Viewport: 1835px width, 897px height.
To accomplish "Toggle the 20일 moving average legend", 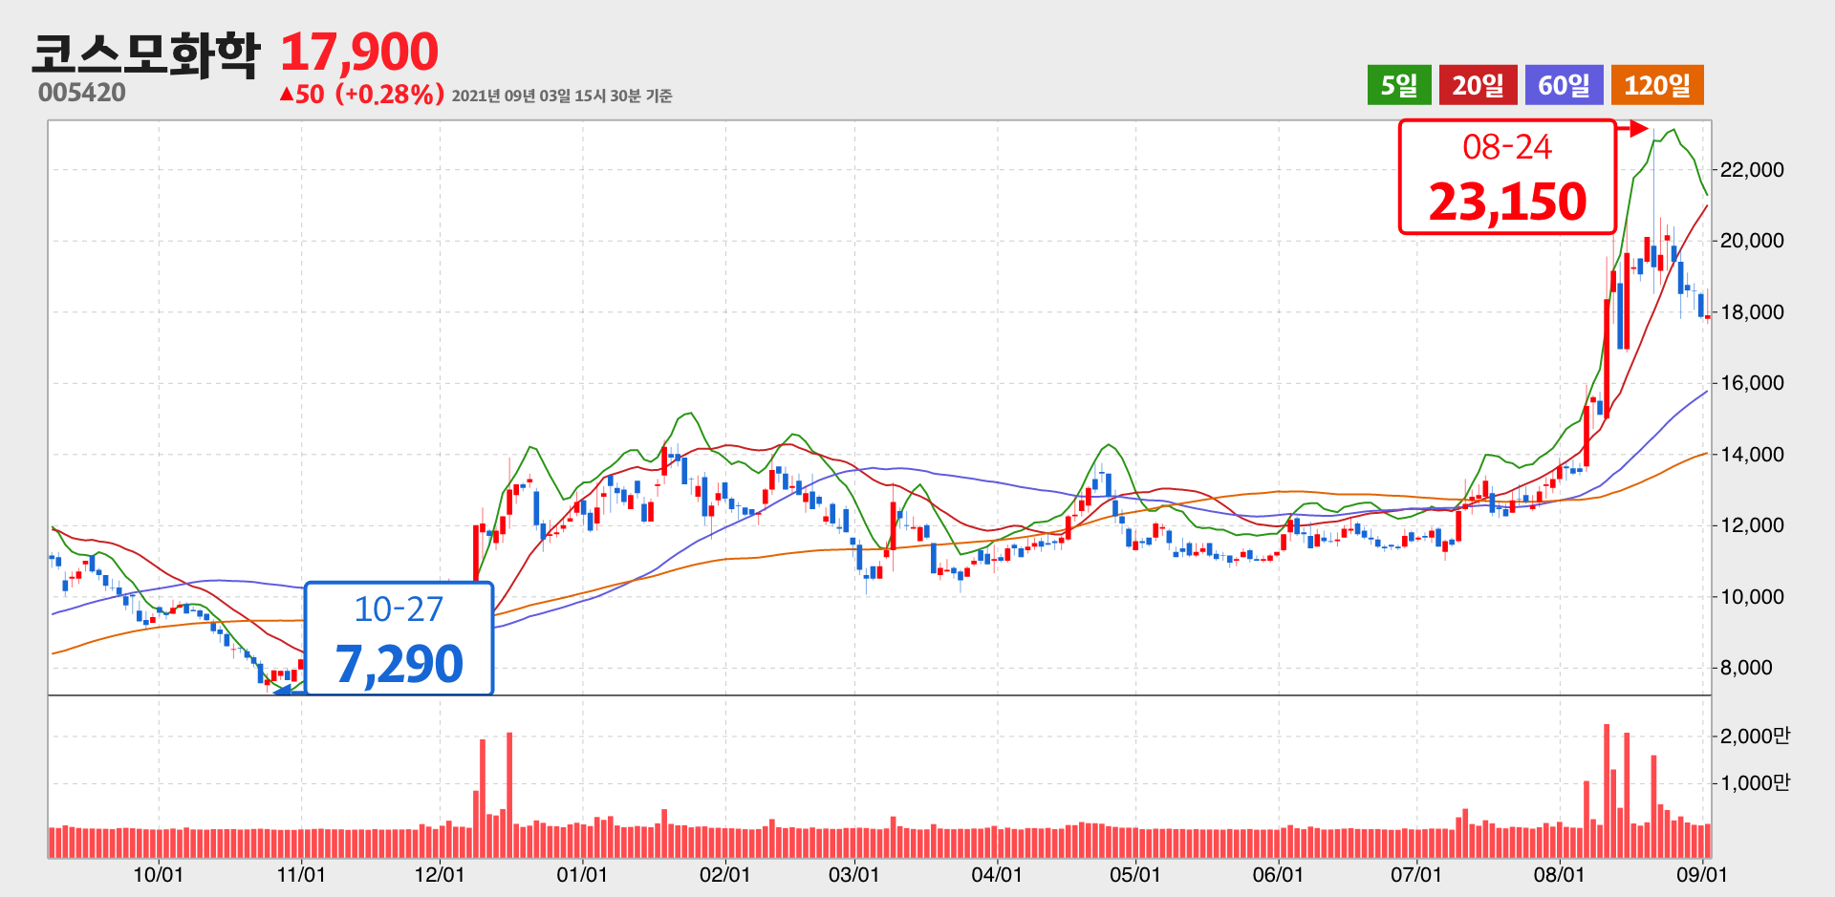I will point(1479,85).
